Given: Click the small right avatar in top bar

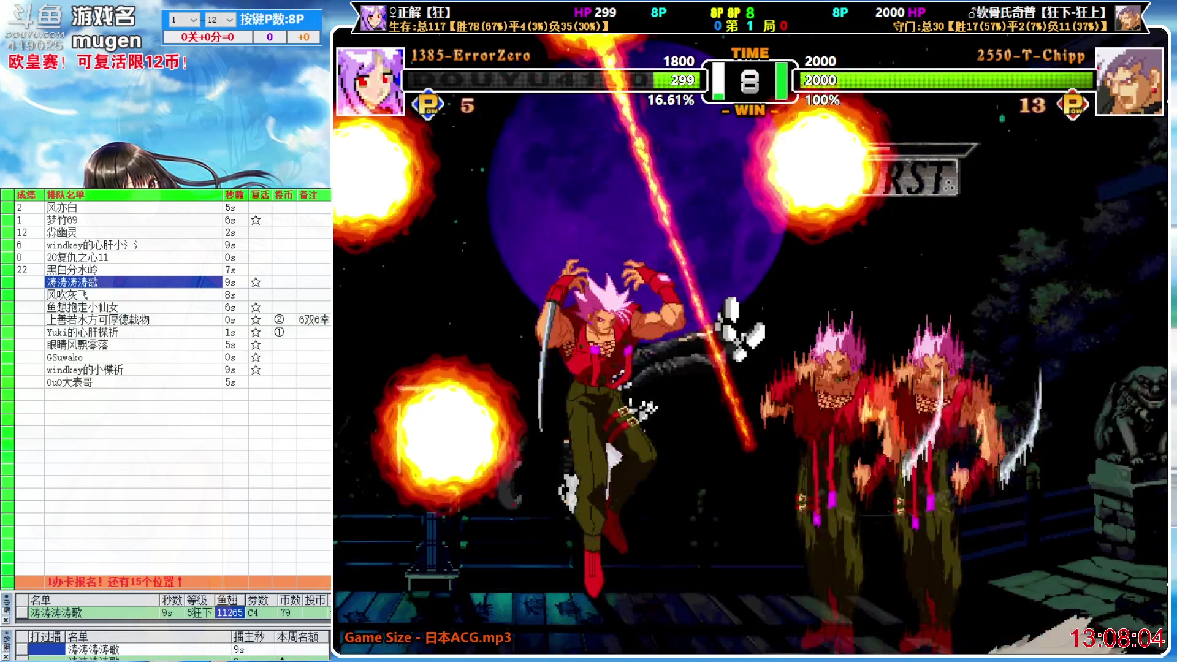Looking at the screenshot, I should coord(1128,18).
